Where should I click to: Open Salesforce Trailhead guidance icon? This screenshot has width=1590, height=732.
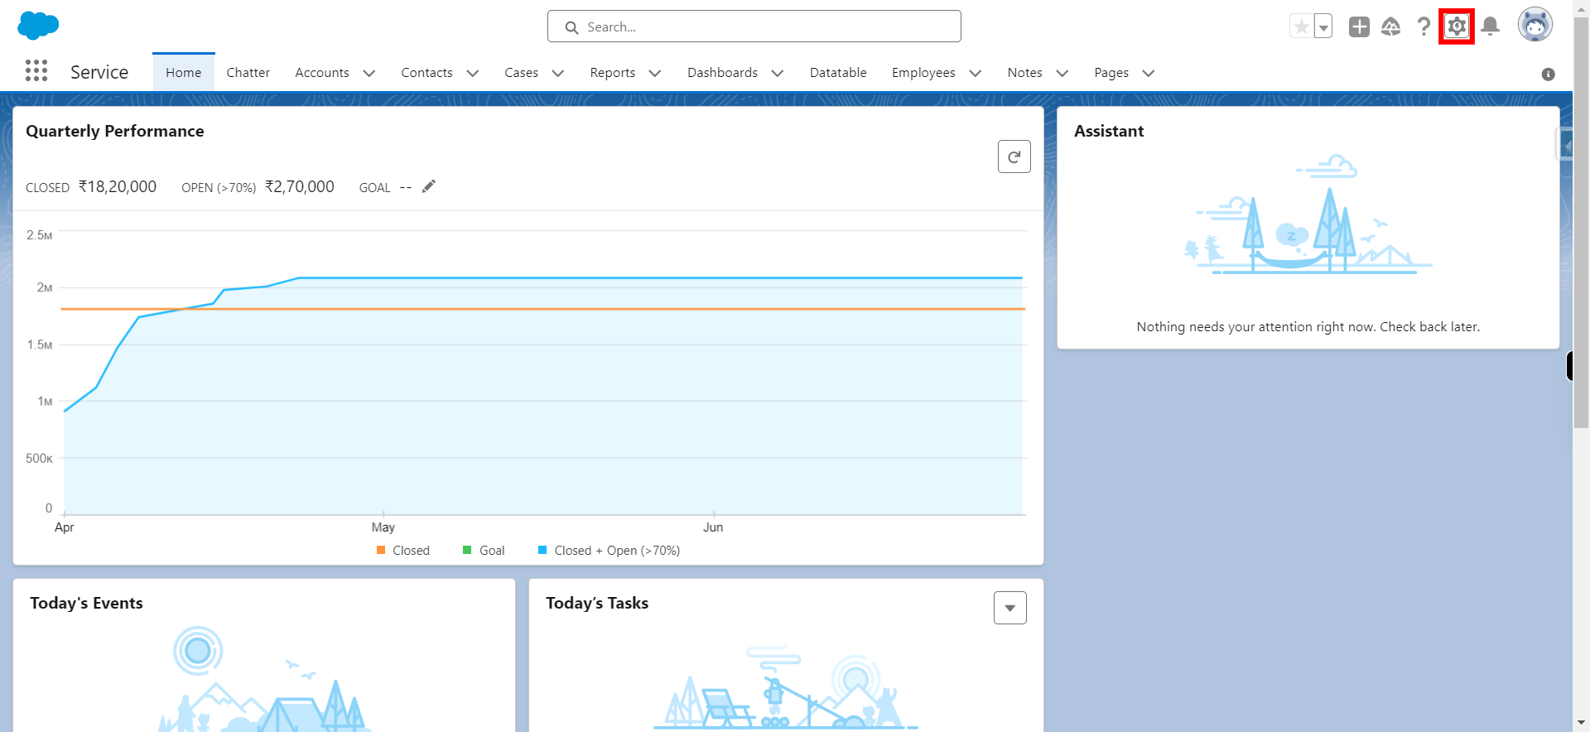tap(1391, 26)
